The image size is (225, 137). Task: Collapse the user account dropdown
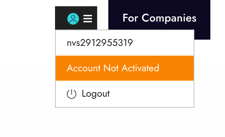click(76, 18)
